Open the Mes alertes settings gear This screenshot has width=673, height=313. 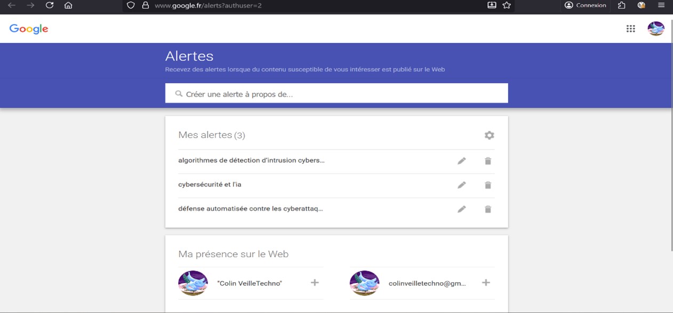(489, 135)
